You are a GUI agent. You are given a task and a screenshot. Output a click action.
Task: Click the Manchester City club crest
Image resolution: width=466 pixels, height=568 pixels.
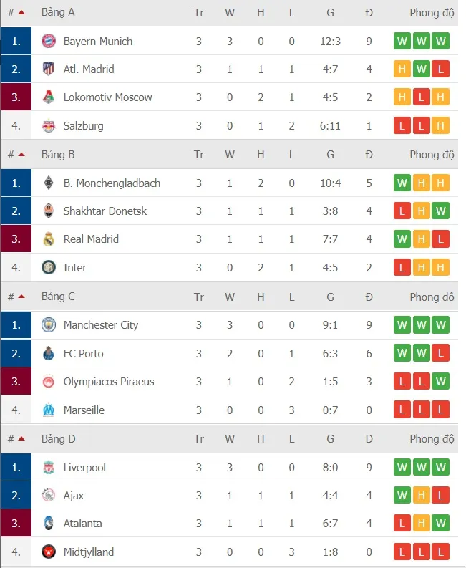(48, 325)
